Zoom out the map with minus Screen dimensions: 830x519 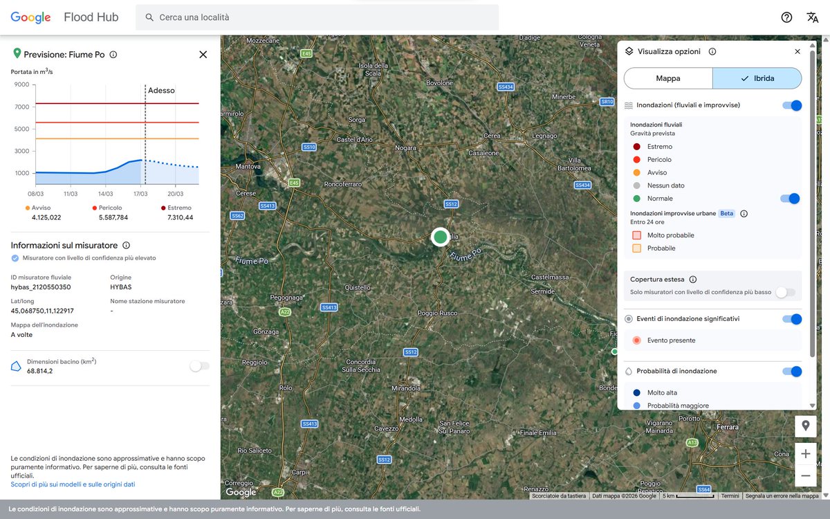point(806,476)
